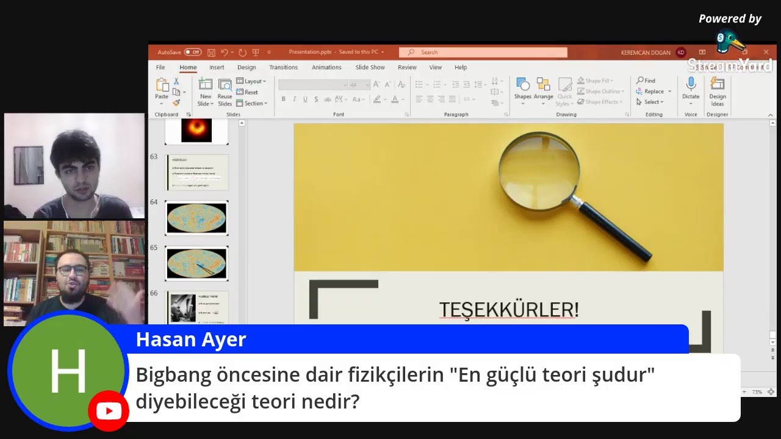Select slide 64 thumbnail
Viewport: 781px width, 439px height.
click(196, 218)
